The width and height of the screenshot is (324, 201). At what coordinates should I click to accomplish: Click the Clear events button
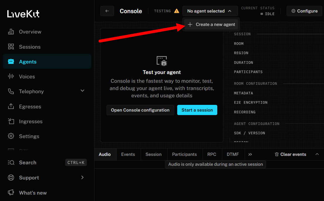290,154
